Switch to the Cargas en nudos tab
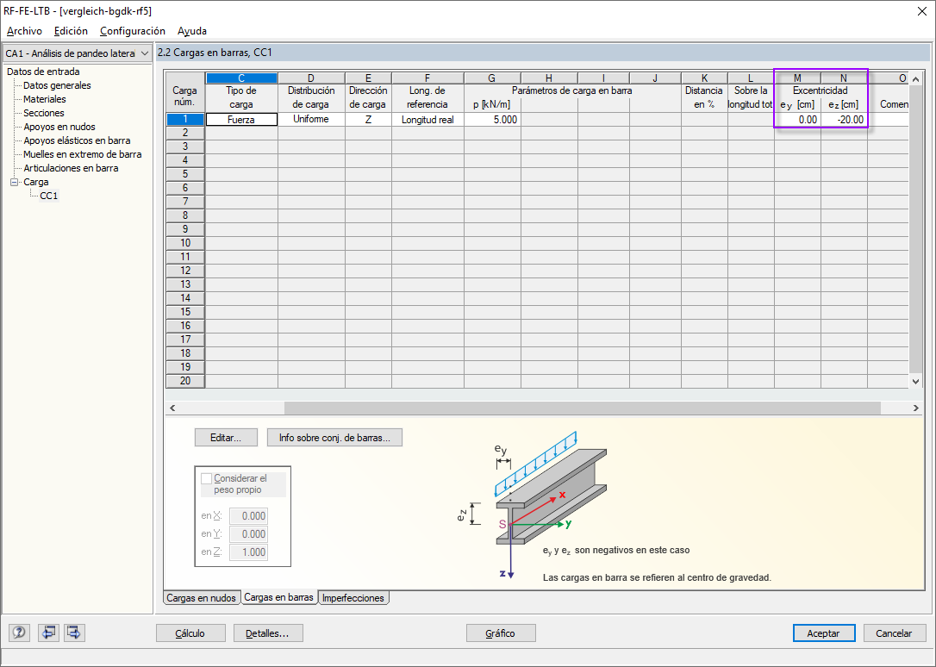This screenshot has height=667, width=936. pyautogui.click(x=201, y=597)
